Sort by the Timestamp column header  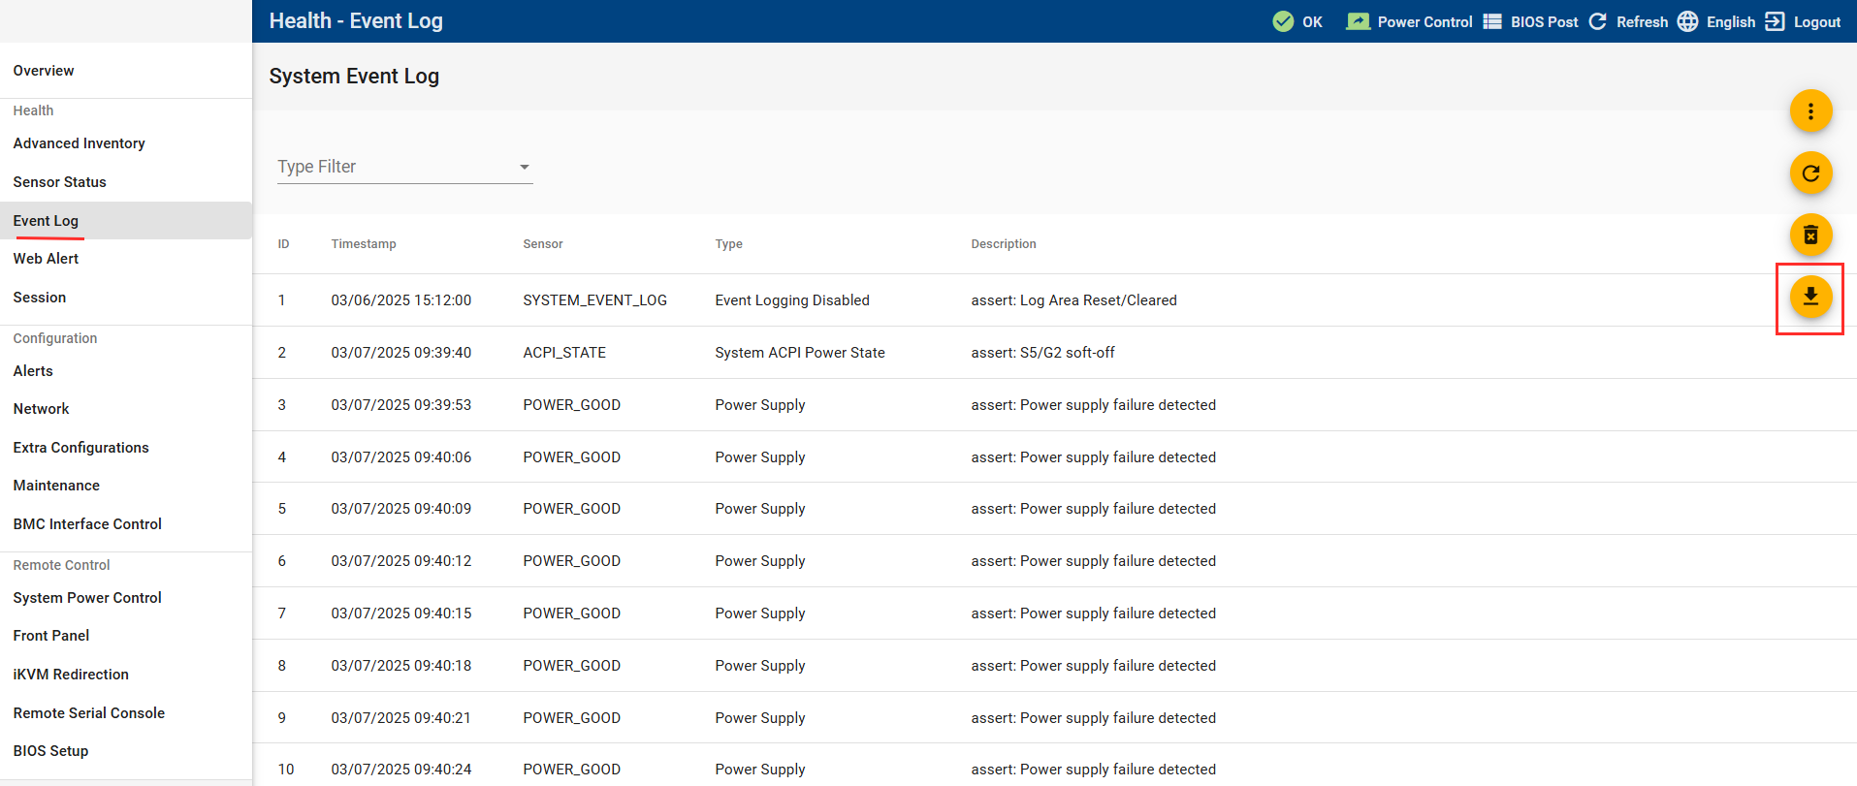click(364, 244)
